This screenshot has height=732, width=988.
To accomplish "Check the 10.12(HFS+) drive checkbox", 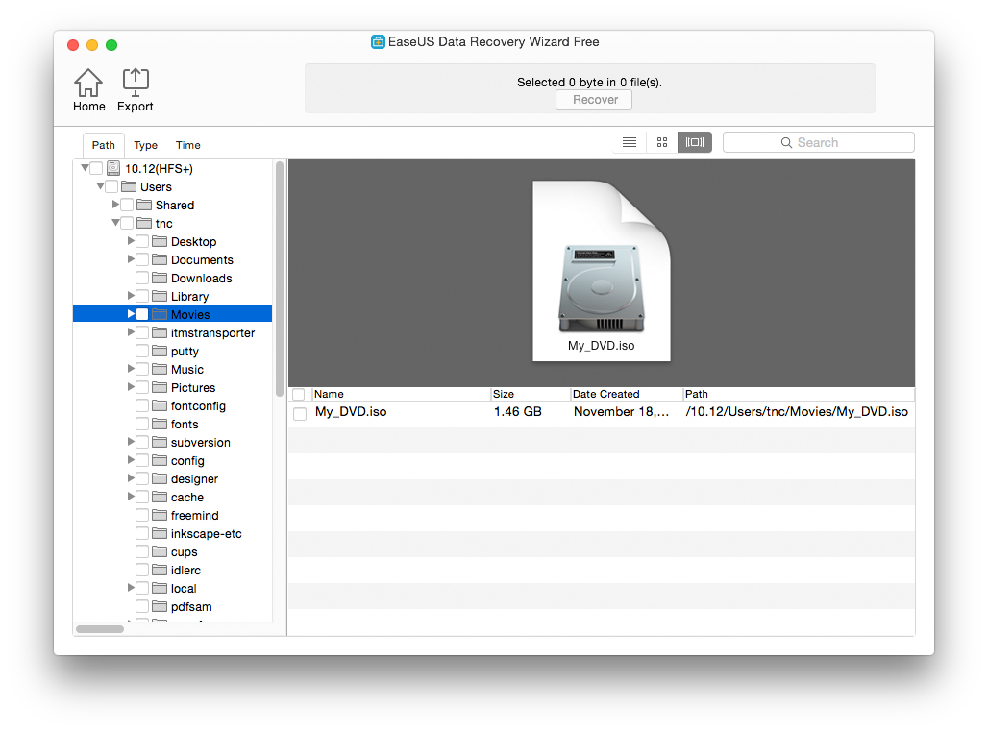I will click(96, 168).
